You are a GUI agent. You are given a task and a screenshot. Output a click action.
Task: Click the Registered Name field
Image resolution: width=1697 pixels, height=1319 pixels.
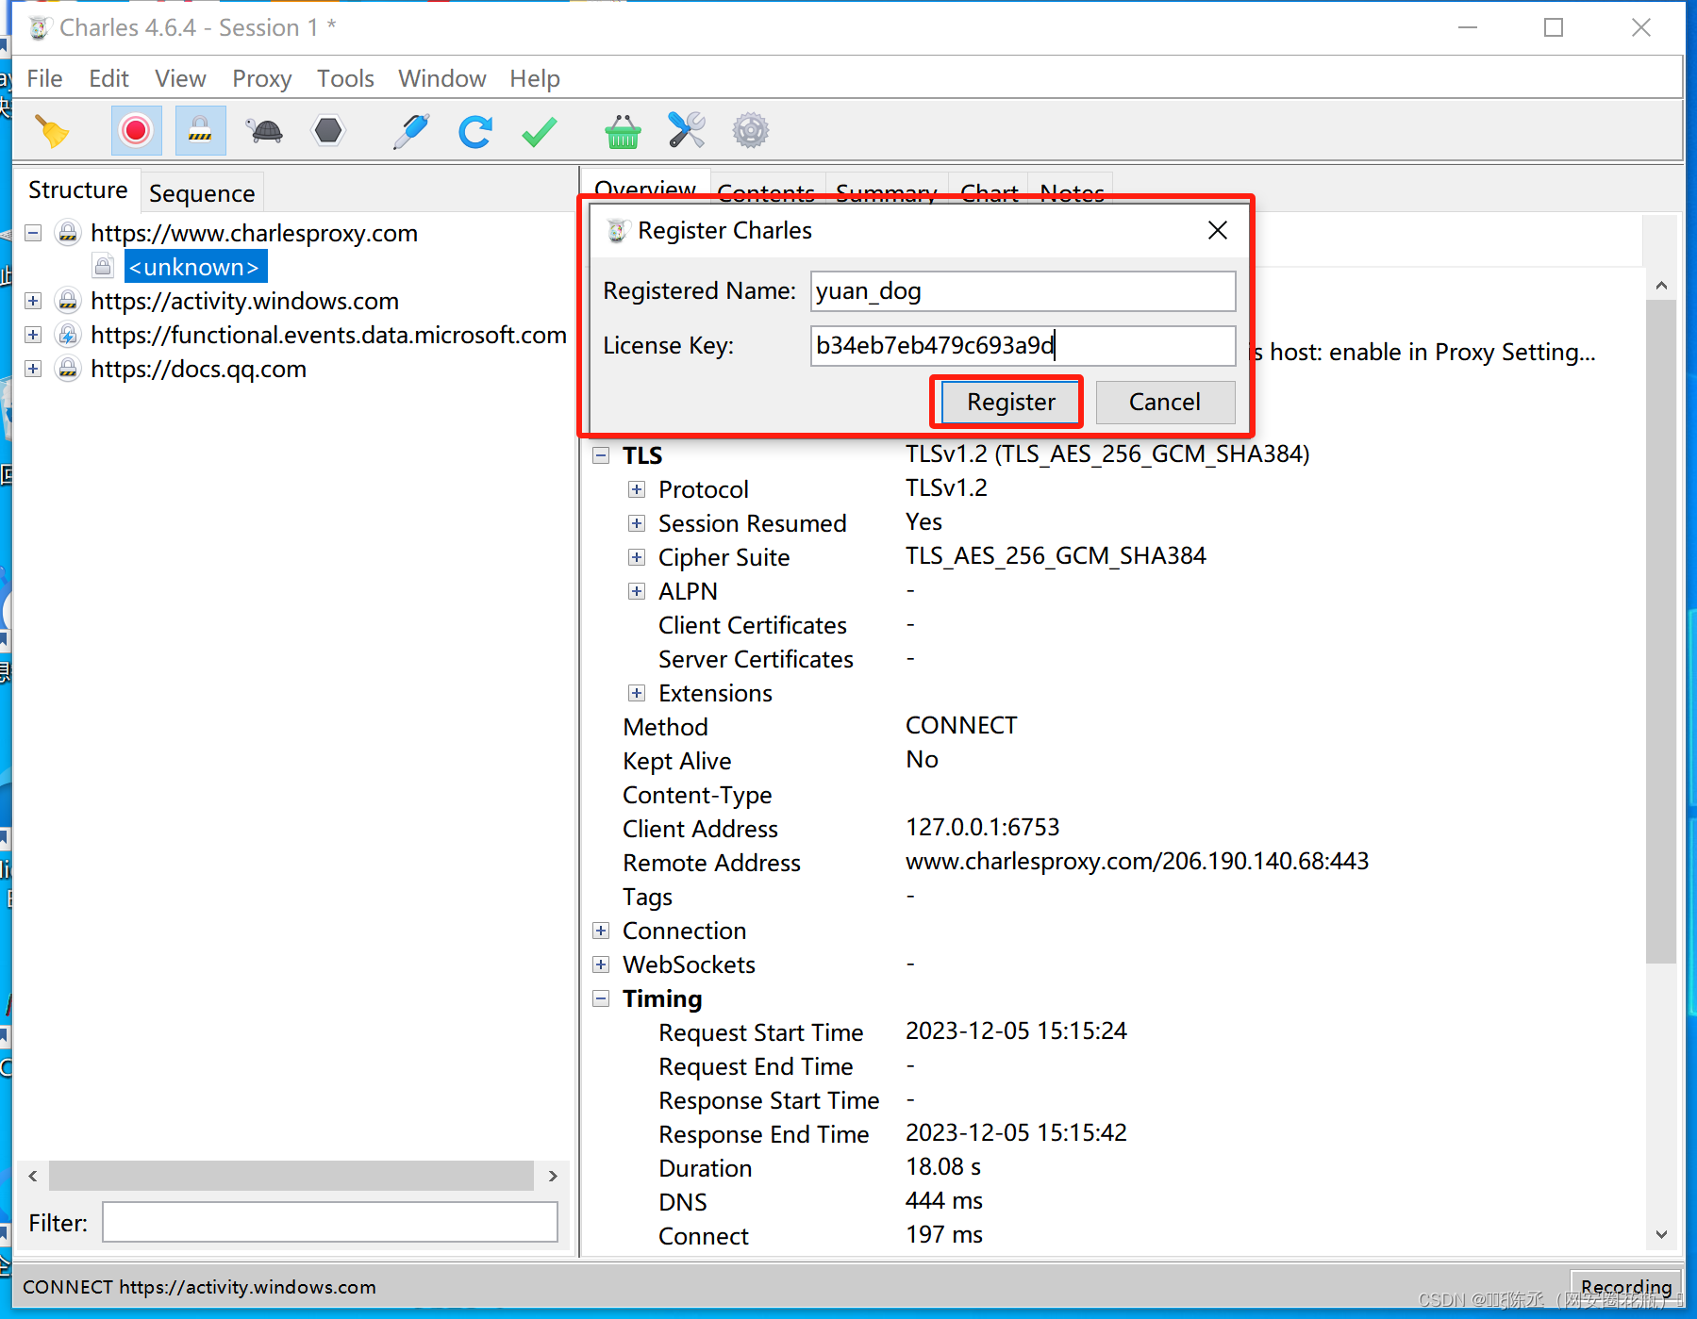point(1023,291)
